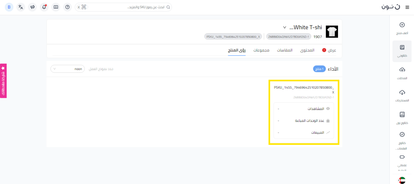414x184 pixels.
Task: Open the UAE flag country selector
Action: tap(402, 180)
